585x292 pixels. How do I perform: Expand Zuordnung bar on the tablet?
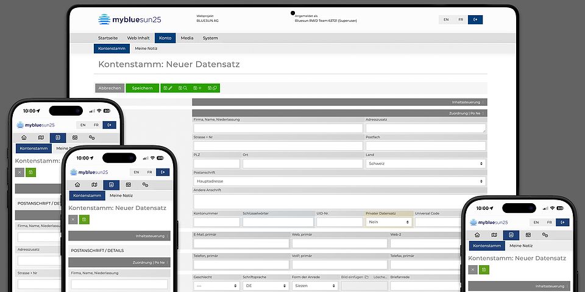point(339,113)
